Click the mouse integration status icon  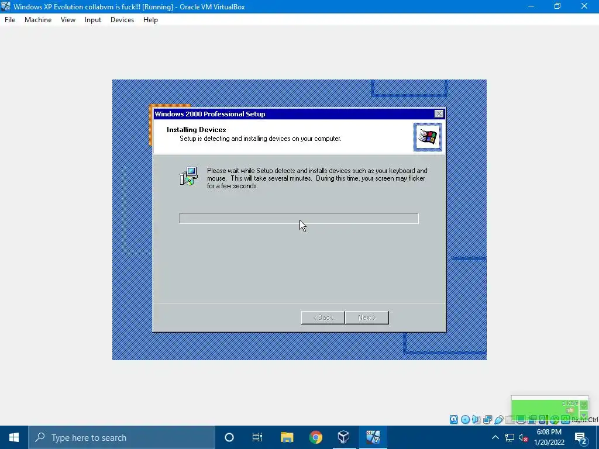point(555,420)
